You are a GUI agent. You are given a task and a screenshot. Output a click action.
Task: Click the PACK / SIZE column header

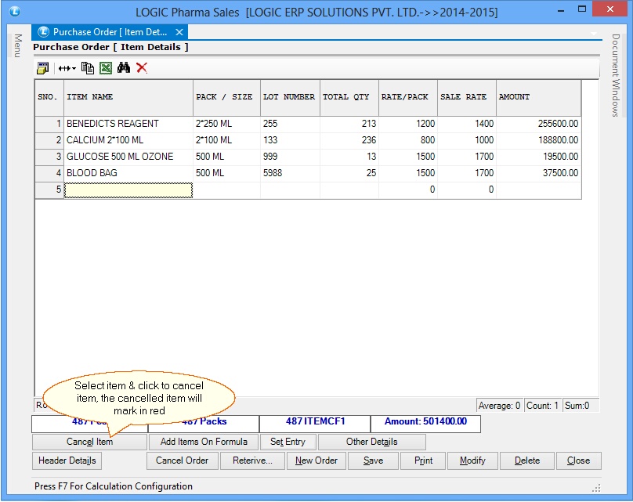coord(227,98)
